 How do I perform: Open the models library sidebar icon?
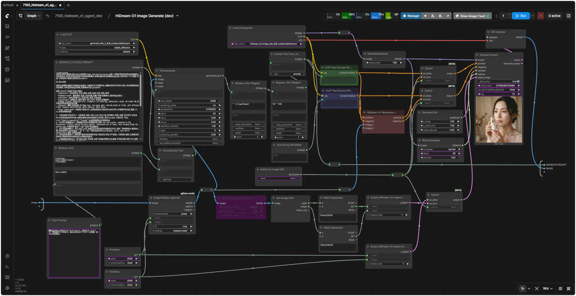click(7, 48)
